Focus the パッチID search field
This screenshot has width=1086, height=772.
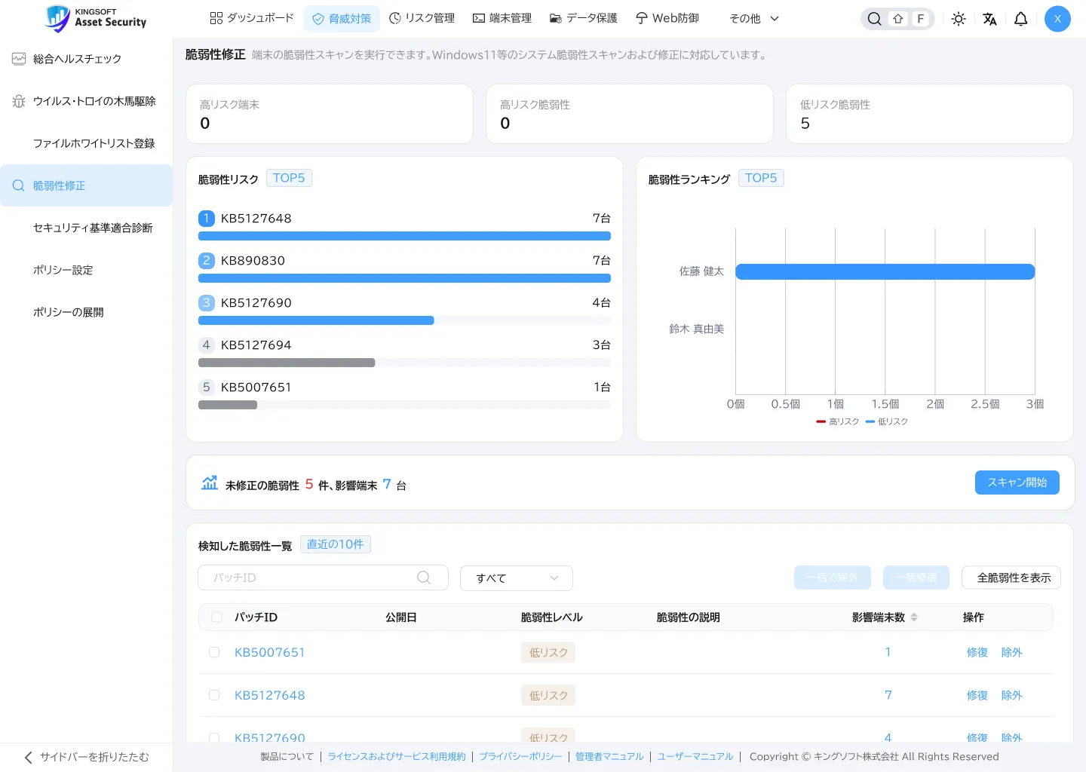pos(323,577)
